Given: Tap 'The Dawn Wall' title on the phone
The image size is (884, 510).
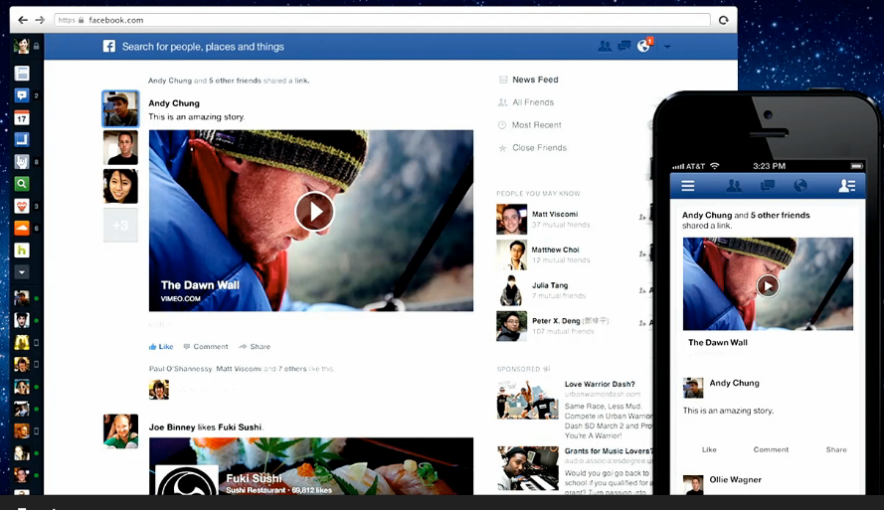Looking at the screenshot, I should (718, 342).
